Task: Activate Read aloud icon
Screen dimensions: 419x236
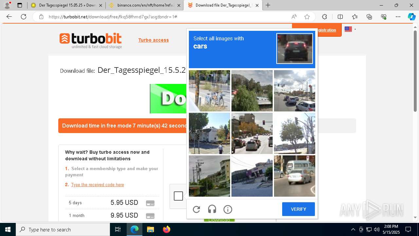Action: [x=294, y=17]
